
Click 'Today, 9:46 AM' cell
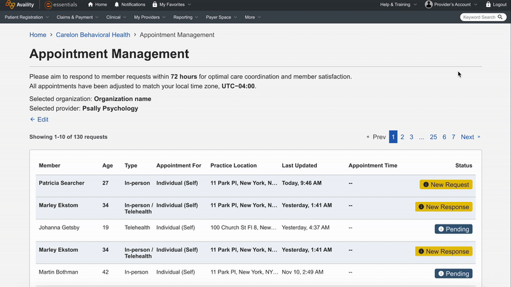[301, 183]
